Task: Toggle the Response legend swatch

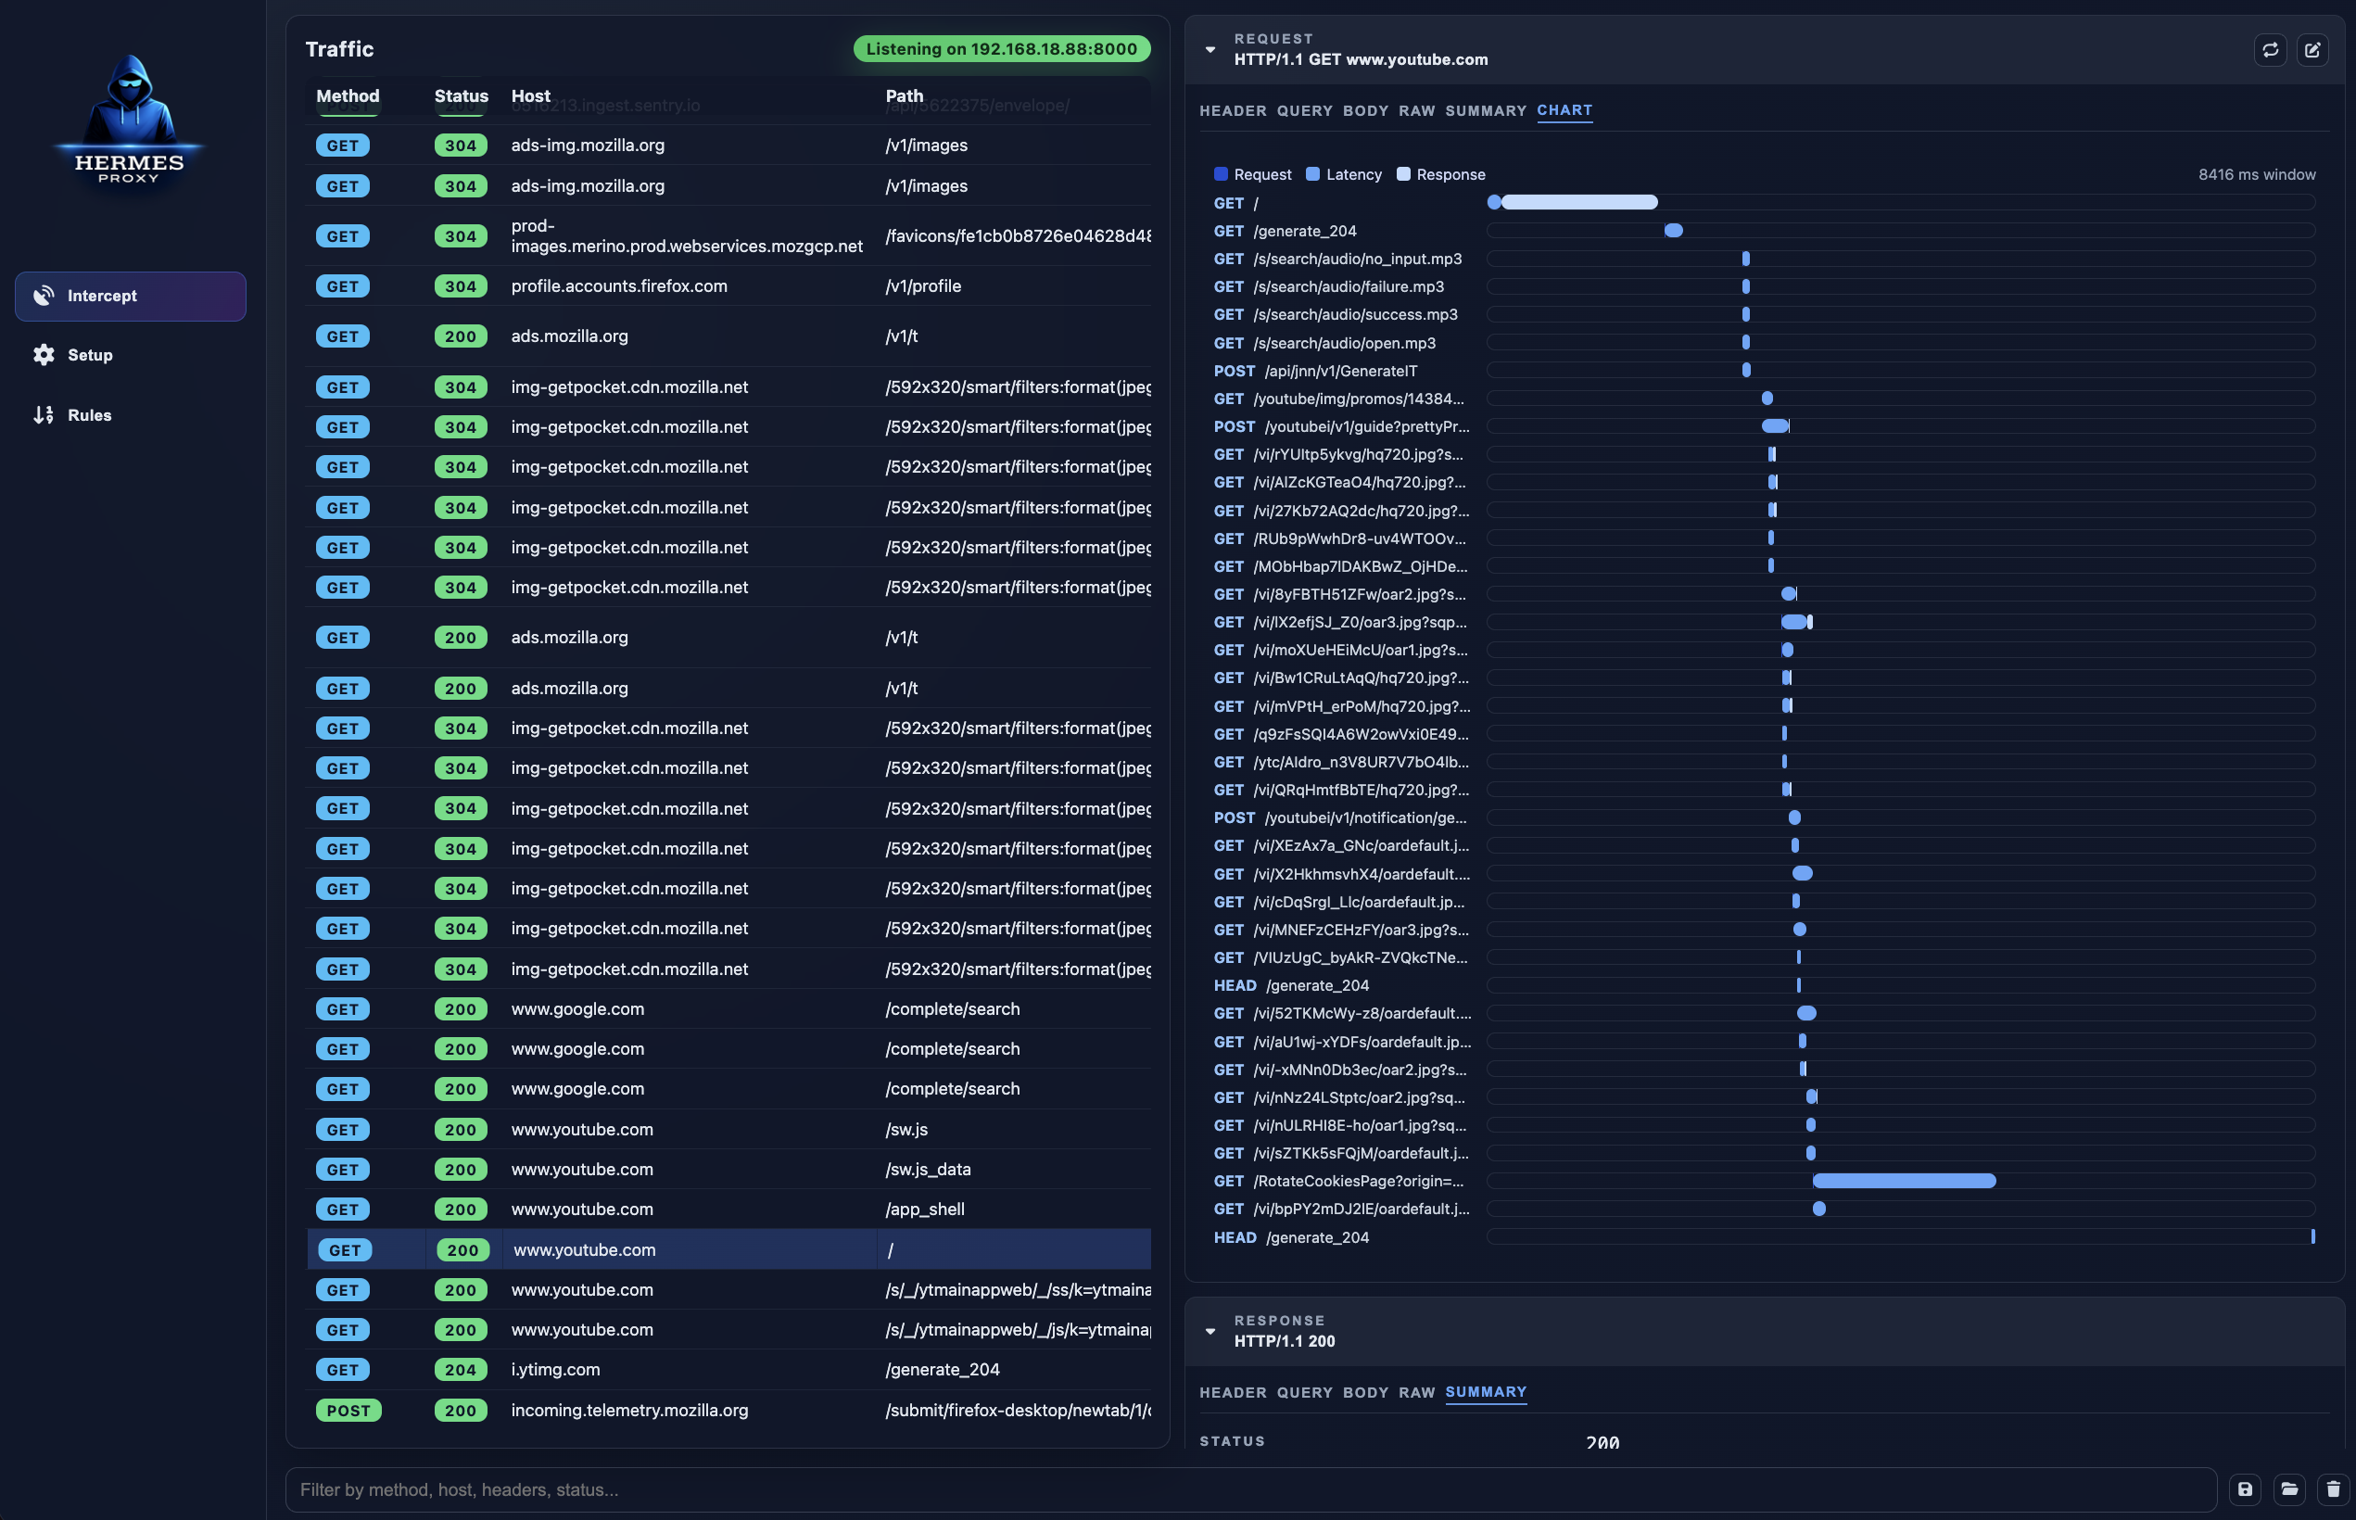Action: 1402,173
